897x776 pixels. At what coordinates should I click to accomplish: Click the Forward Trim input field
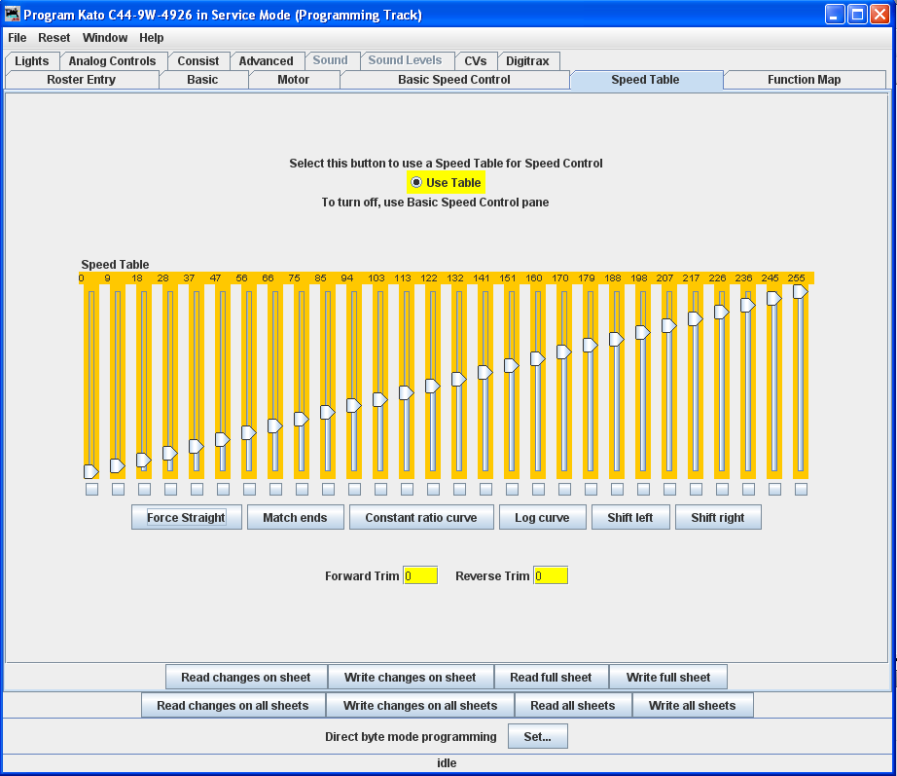420,576
